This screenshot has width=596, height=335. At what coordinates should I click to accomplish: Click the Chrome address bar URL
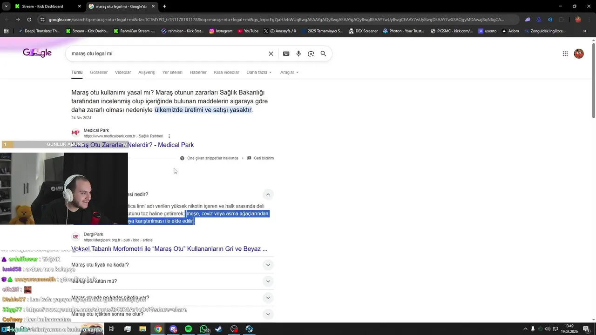coord(276,20)
